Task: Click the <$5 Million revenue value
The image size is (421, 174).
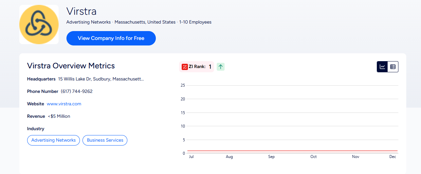Action: [x=59, y=116]
